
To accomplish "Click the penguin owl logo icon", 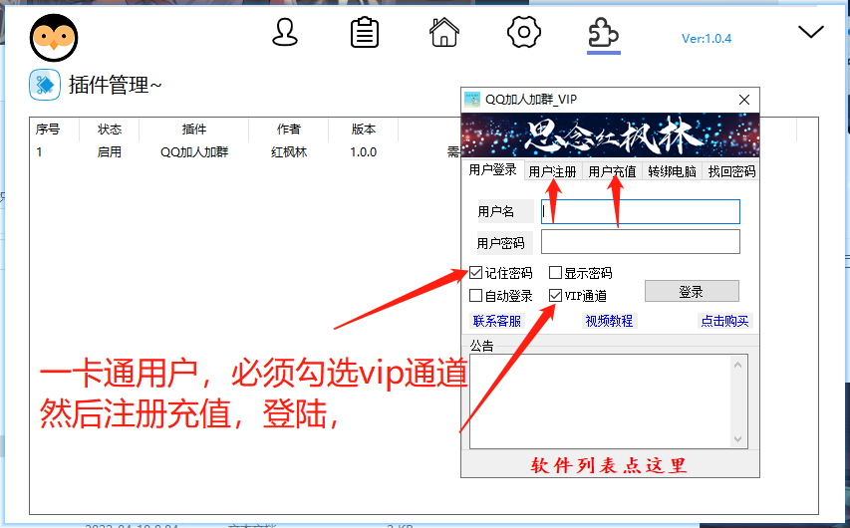I will point(54,38).
